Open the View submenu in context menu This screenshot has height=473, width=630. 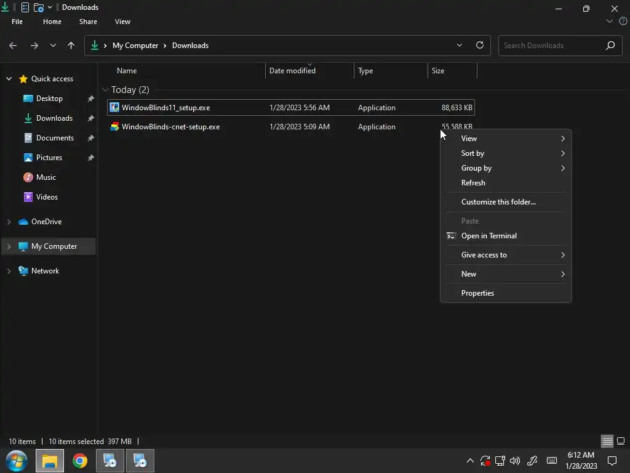pos(506,139)
